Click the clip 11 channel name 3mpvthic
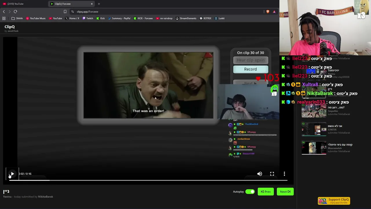The width and height of the screenshot is (371, 209). [333, 111]
